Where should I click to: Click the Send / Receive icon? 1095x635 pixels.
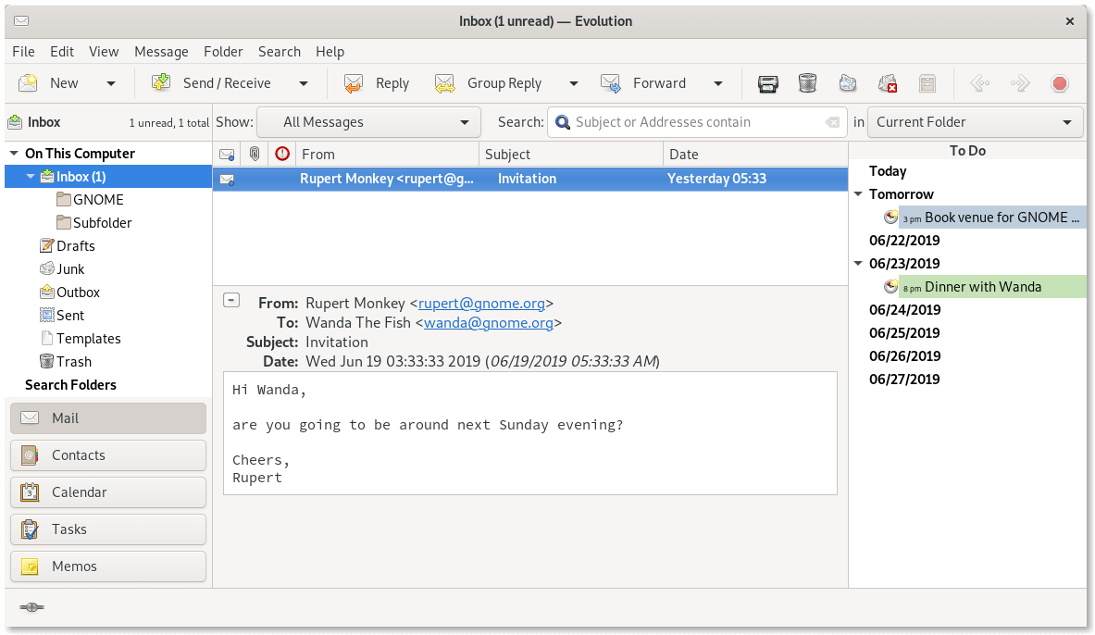pyautogui.click(x=161, y=83)
